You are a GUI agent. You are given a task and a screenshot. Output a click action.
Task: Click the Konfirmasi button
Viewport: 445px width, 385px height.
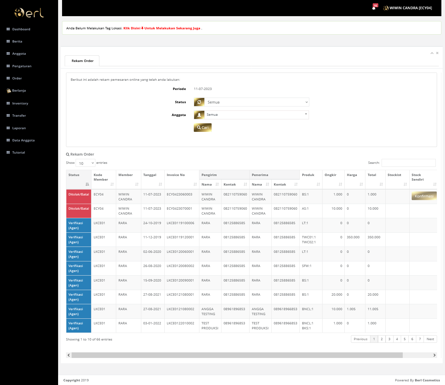click(424, 196)
